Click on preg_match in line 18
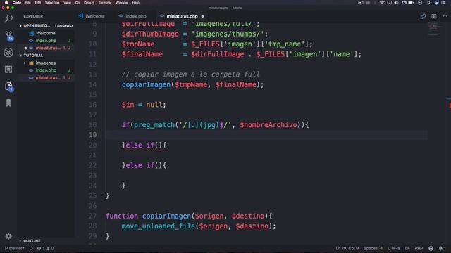This screenshot has width=451, height=253. (154, 125)
